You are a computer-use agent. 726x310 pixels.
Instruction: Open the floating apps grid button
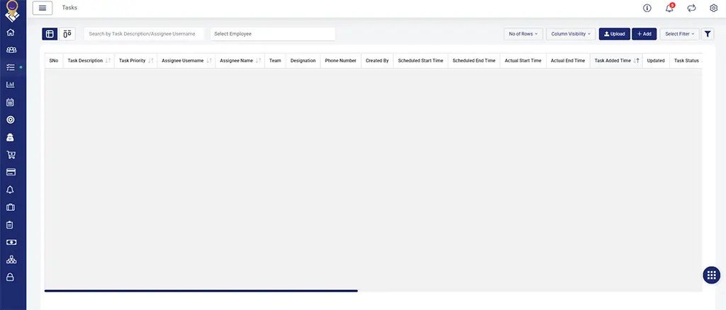pos(712,275)
